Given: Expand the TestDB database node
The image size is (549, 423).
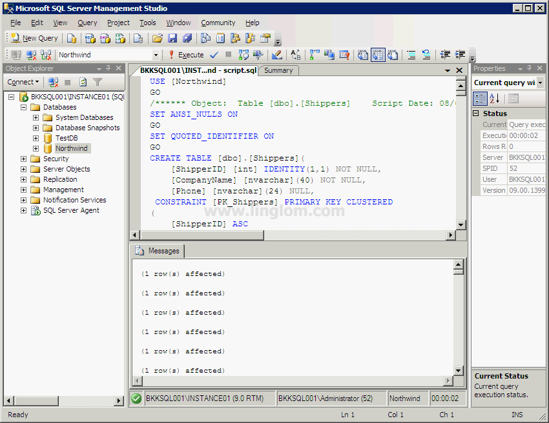Looking at the screenshot, I should tap(36, 138).
